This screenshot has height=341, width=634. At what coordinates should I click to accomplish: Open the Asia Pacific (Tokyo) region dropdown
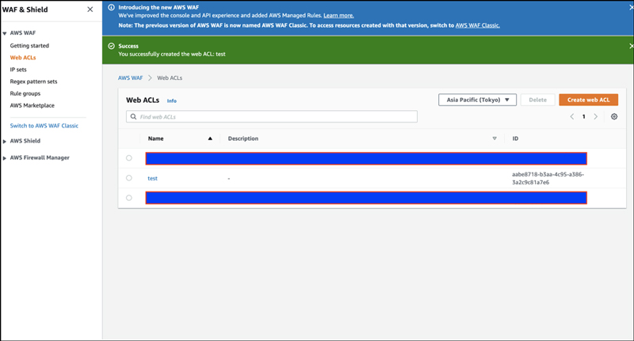[x=477, y=100]
